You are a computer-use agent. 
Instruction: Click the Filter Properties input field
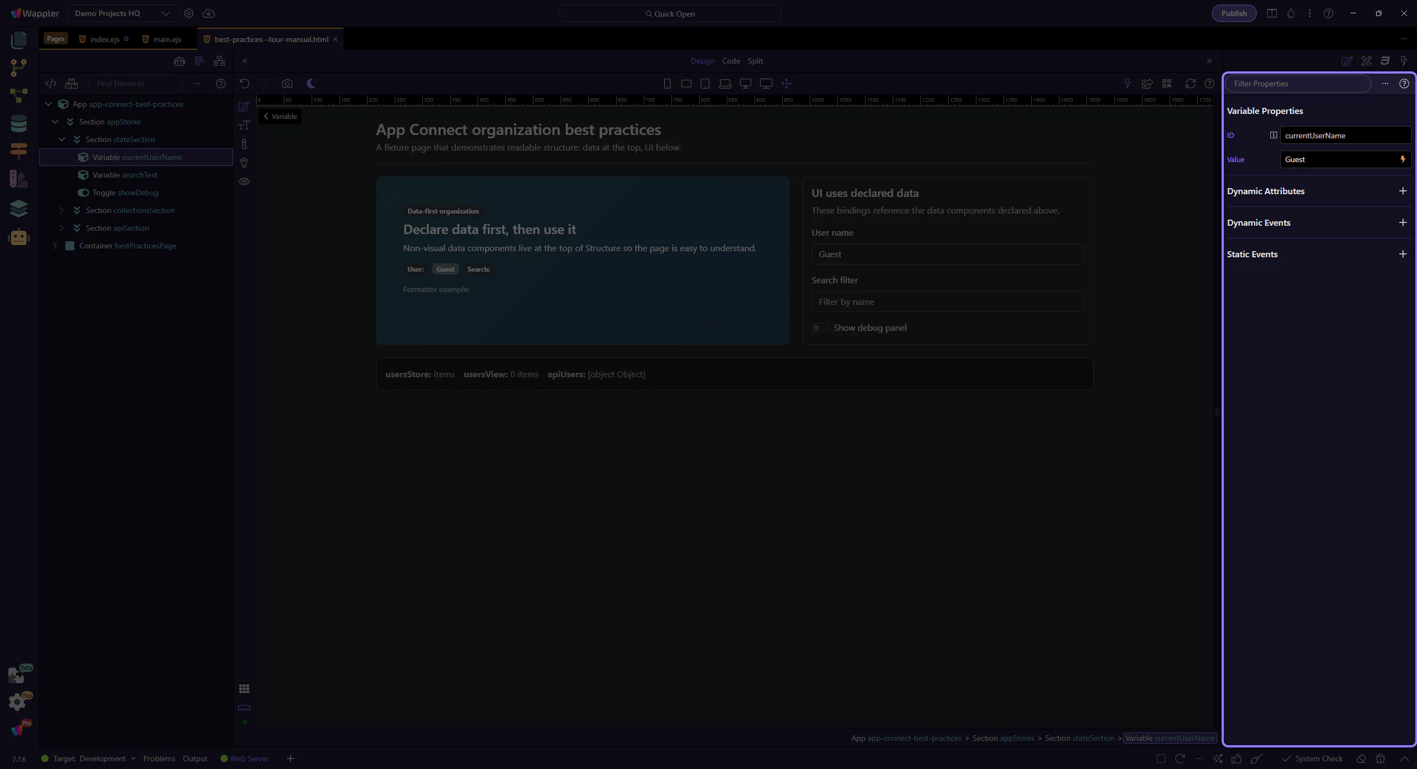click(1297, 84)
